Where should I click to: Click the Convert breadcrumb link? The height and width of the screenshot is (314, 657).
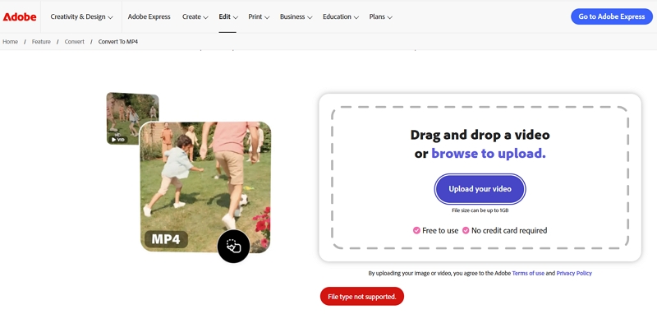click(x=74, y=42)
